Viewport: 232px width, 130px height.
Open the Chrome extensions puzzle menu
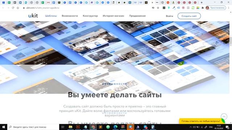tap(203, 8)
